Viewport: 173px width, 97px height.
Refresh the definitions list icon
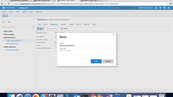point(3,22)
